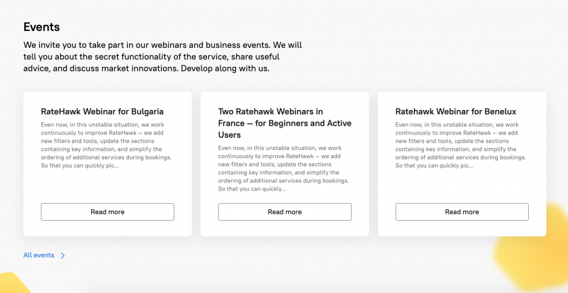The width and height of the screenshot is (568, 293).
Task: Click the yellow shape in the bottom-left corner
Action: tap(13, 284)
